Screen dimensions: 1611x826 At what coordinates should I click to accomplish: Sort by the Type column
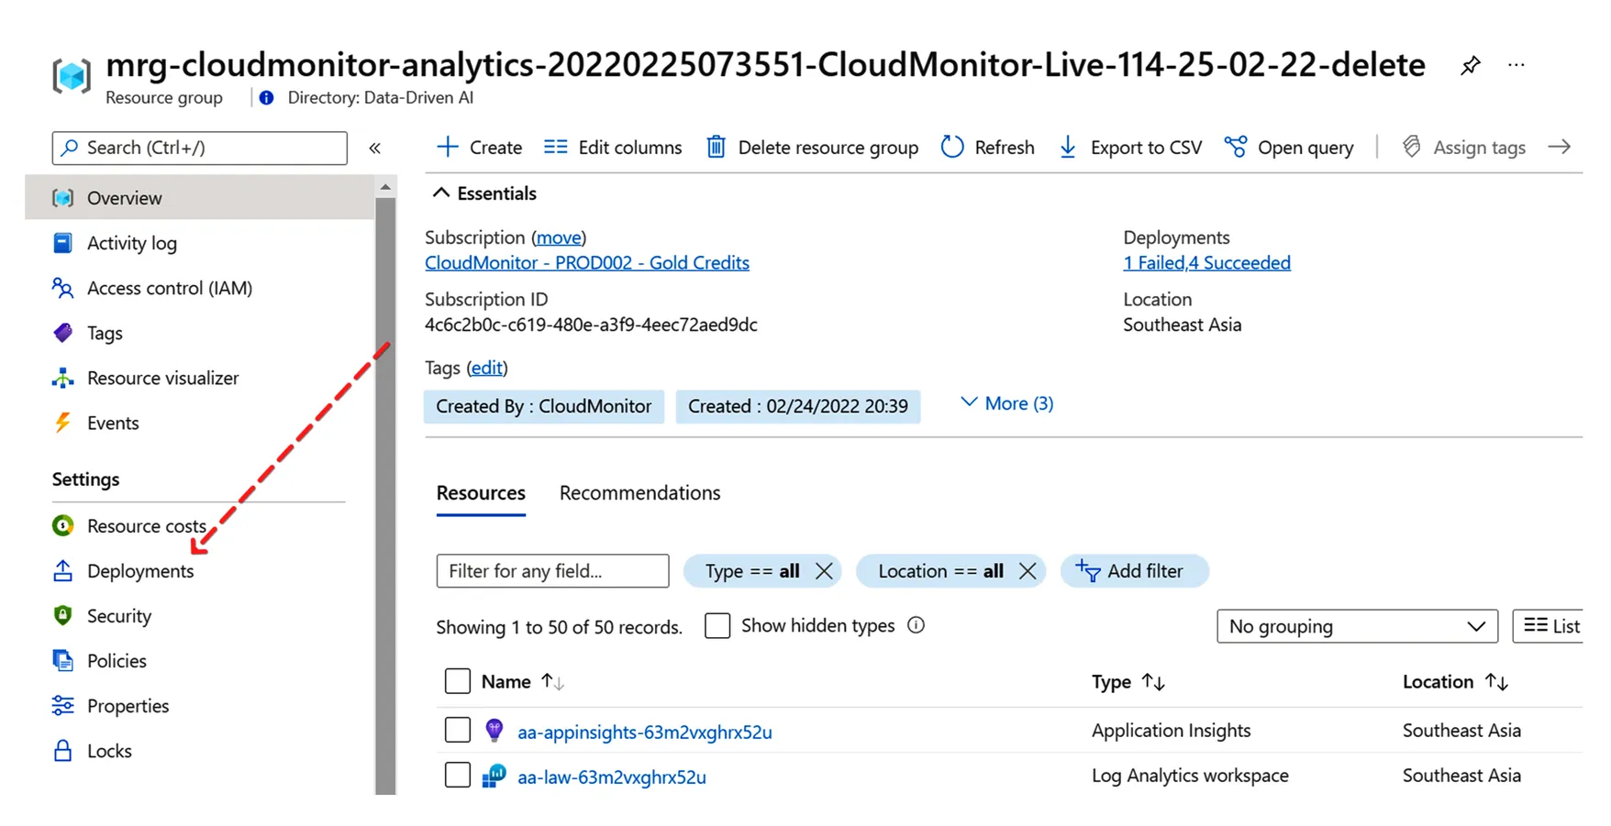click(1128, 682)
